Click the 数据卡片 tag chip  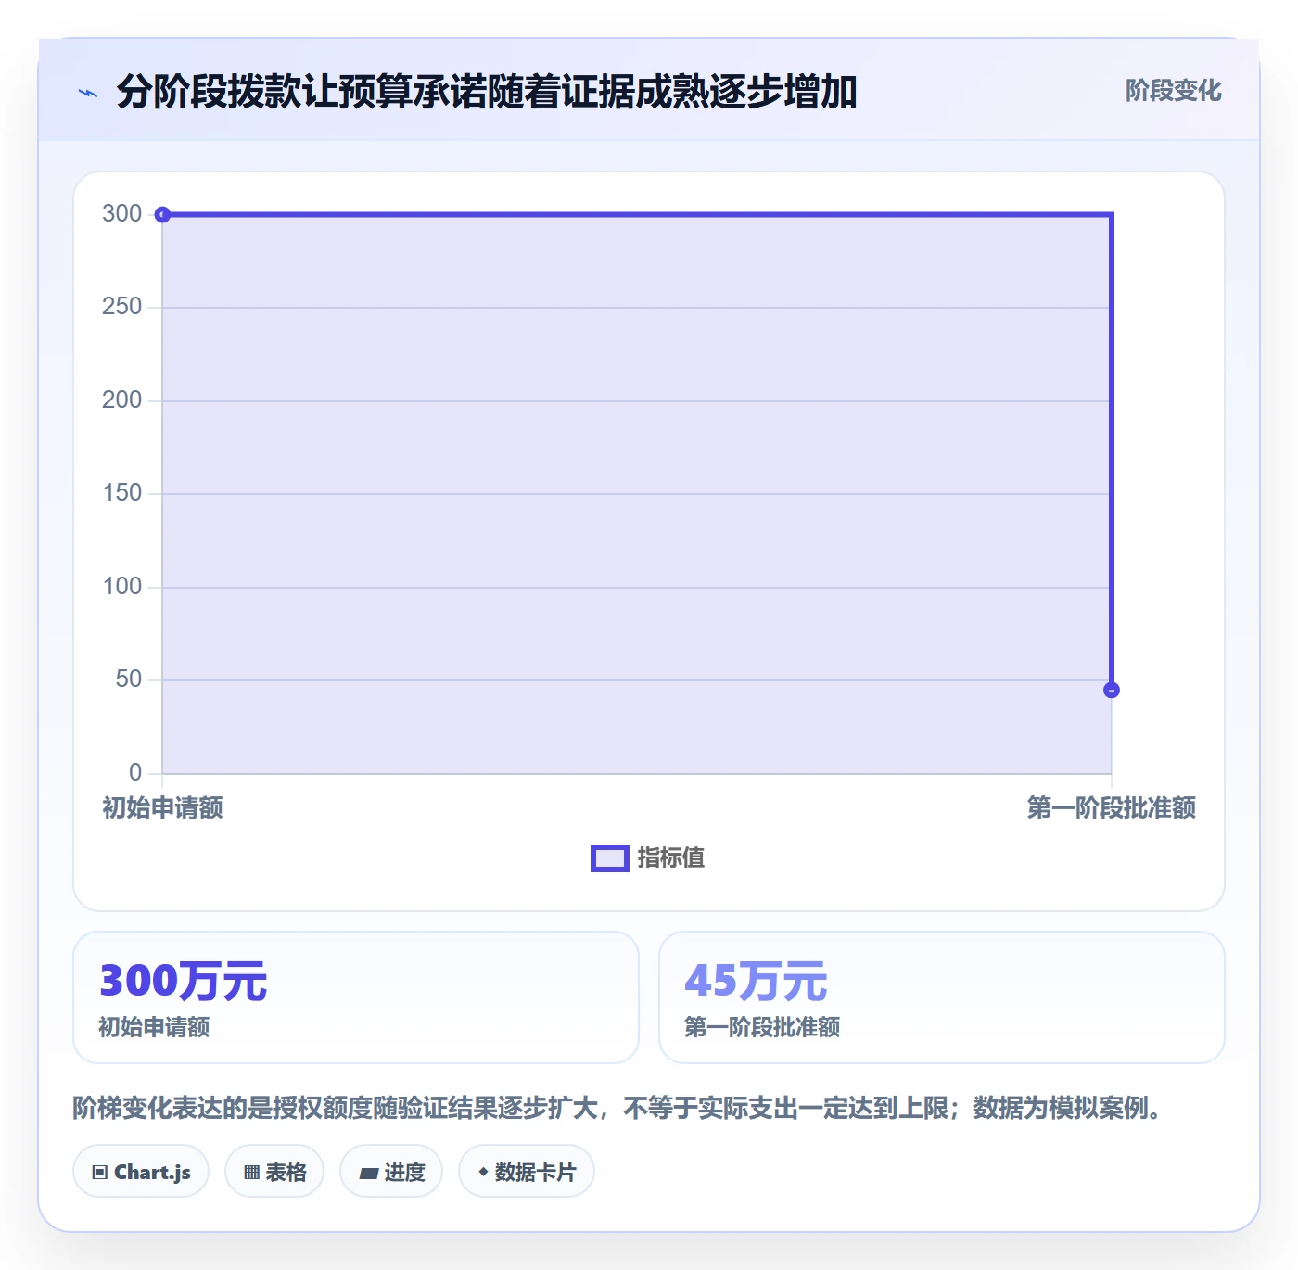click(527, 1172)
